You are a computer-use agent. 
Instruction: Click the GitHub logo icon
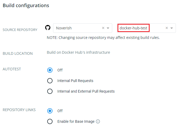(48, 28)
